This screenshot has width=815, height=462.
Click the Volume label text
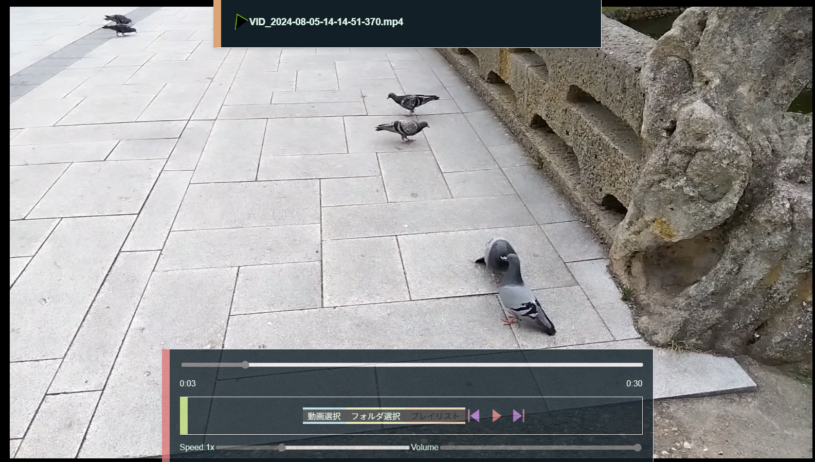point(424,448)
